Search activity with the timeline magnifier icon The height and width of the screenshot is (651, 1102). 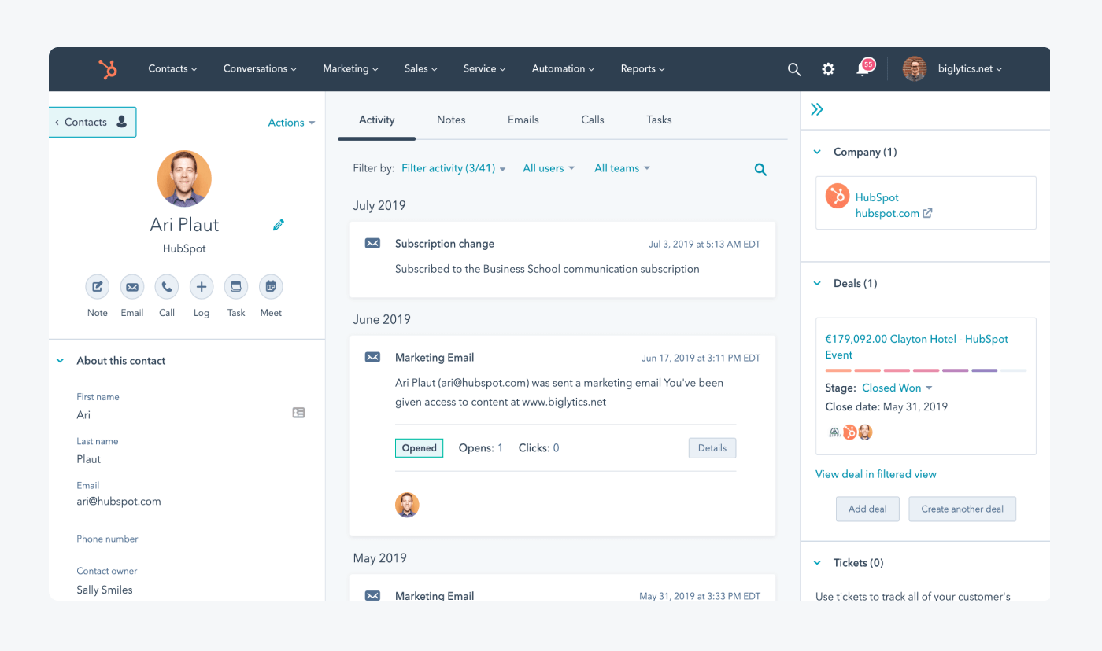(x=760, y=169)
